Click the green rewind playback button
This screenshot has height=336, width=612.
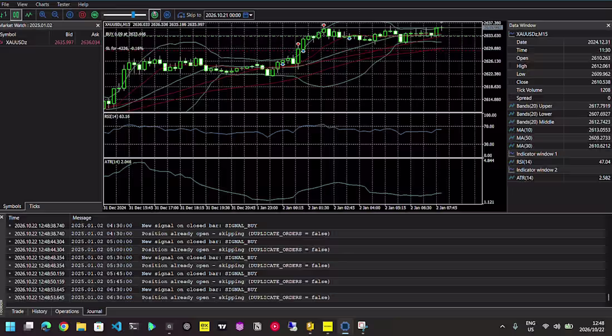pyautogui.click(x=95, y=15)
